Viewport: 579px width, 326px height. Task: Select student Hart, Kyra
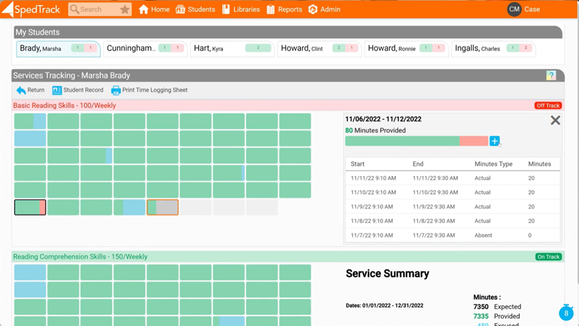(x=231, y=49)
